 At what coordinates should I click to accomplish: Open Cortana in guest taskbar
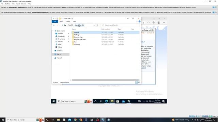click(95, 101)
